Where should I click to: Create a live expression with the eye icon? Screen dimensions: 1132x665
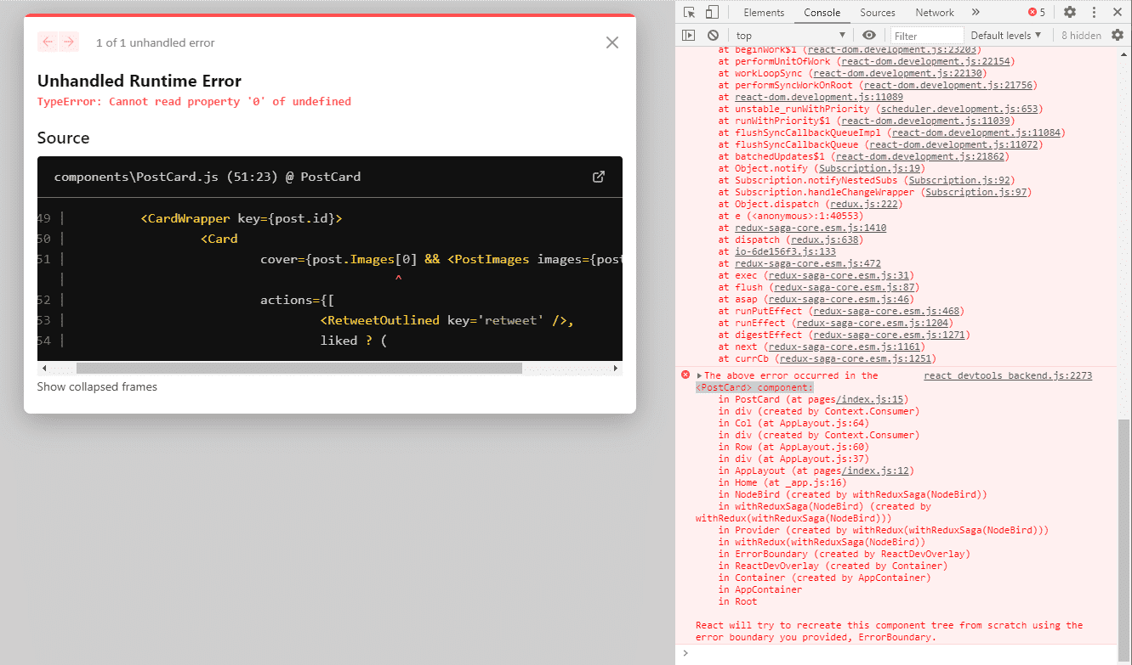(868, 36)
